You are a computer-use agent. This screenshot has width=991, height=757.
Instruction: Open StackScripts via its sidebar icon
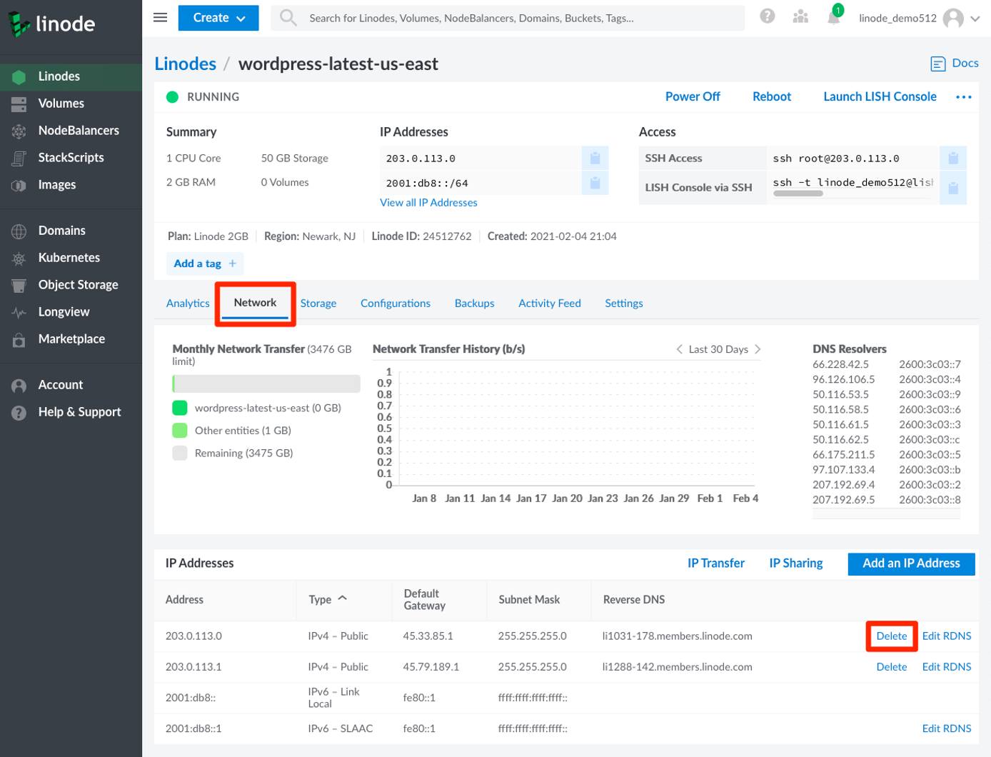(19, 158)
